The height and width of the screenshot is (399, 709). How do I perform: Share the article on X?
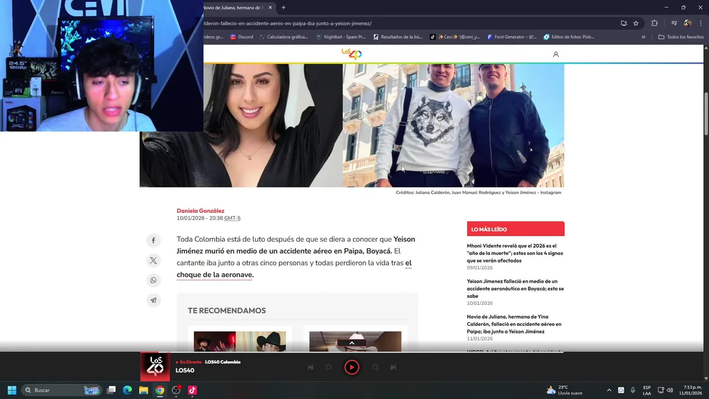point(153,260)
